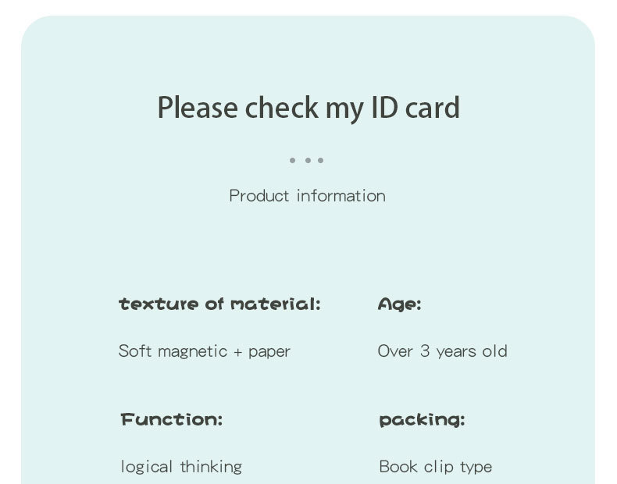Select the "Soft magnetic + paper" text

coord(205,351)
